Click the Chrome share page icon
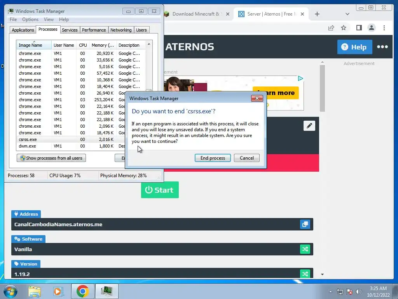 coord(331,28)
